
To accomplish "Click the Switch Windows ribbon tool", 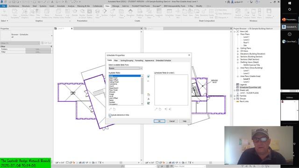I will point(238,14).
